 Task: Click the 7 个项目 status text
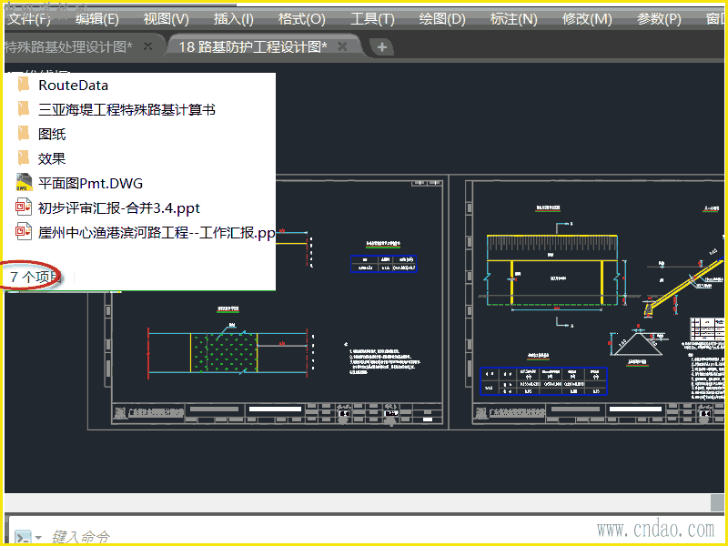[35, 278]
